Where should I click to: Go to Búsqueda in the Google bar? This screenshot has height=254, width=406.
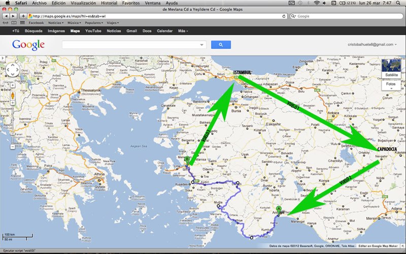click(x=33, y=31)
